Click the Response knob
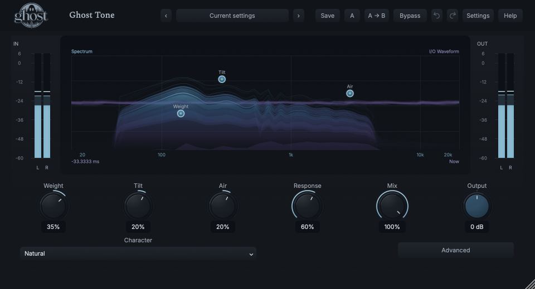This screenshot has width=535, height=289. 307,206
